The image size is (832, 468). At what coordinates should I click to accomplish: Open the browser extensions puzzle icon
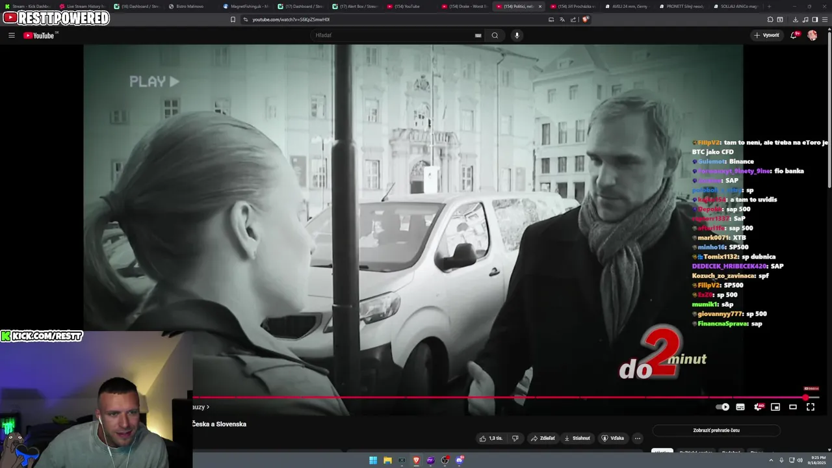tap(770, 19)
